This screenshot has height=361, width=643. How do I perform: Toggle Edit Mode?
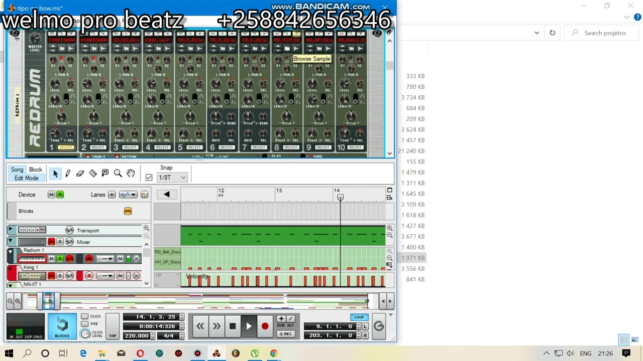26,178
